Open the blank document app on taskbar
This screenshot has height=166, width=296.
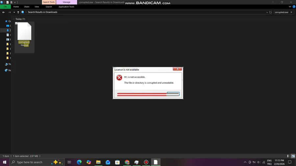156,162
